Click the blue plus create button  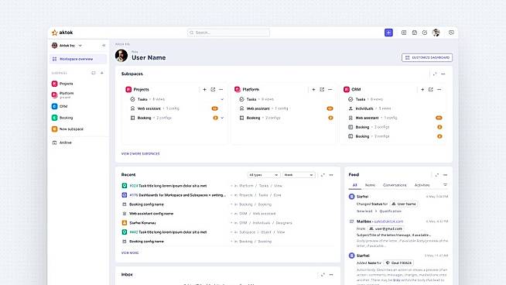pos(388,33)
